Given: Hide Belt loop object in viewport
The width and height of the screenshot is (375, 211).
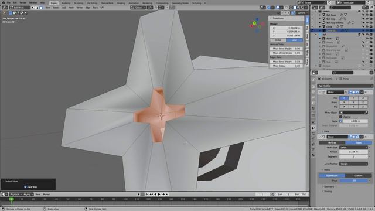Looking at the screenshot, I should (x=367, y=19).
